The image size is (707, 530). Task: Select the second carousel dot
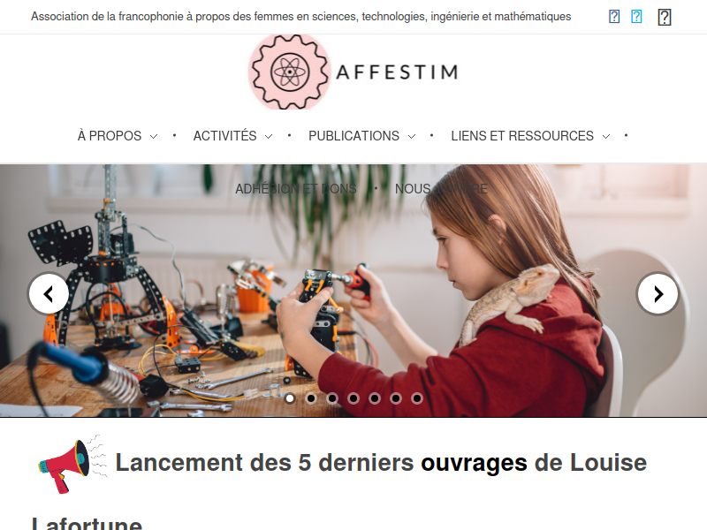click(x=311, y=398)
